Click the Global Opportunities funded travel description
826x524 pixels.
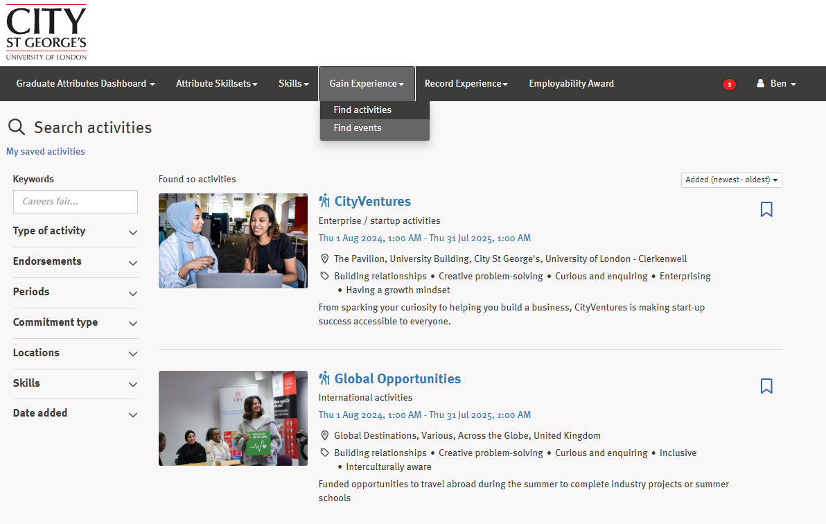tap(524, 491)
